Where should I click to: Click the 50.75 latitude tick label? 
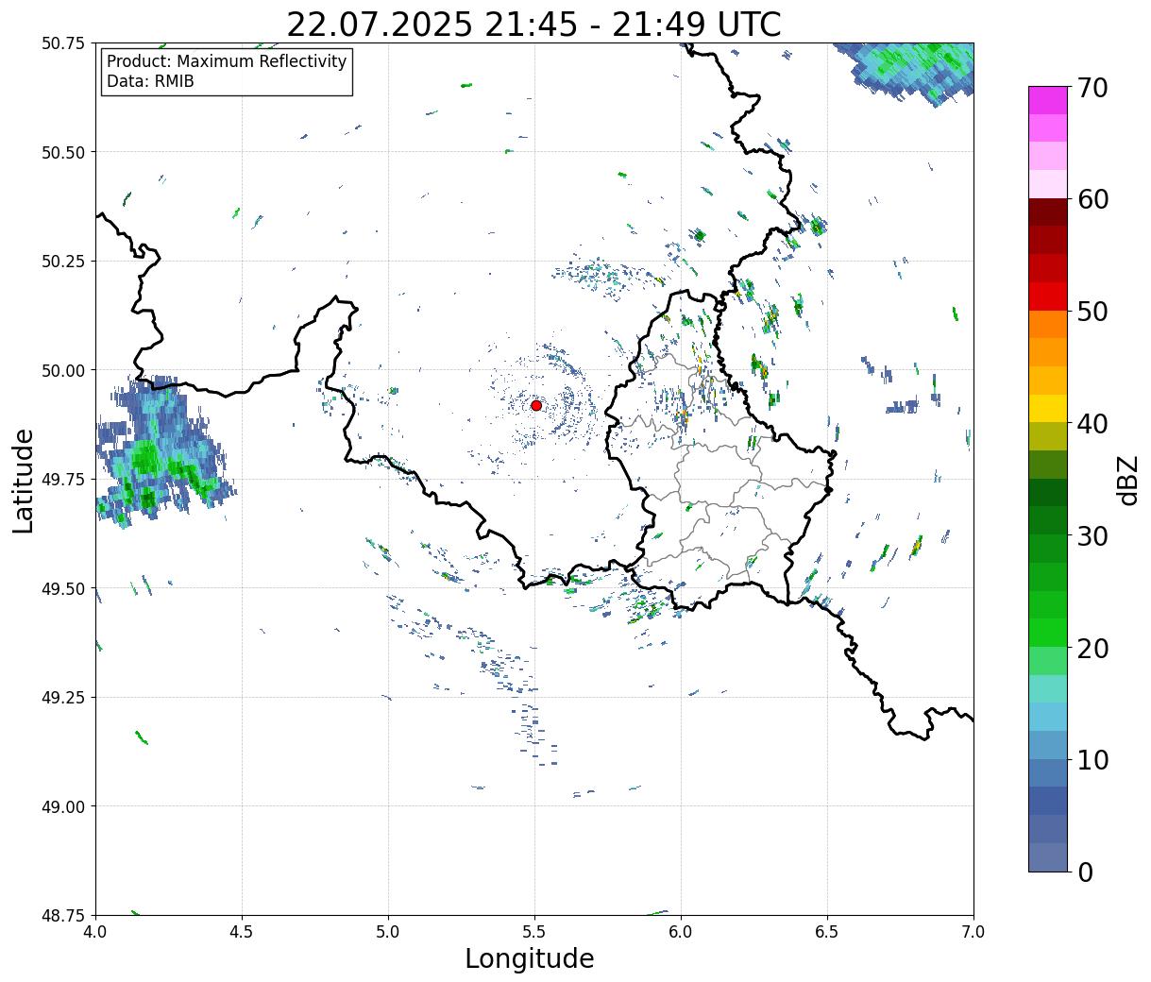(63, 43)
